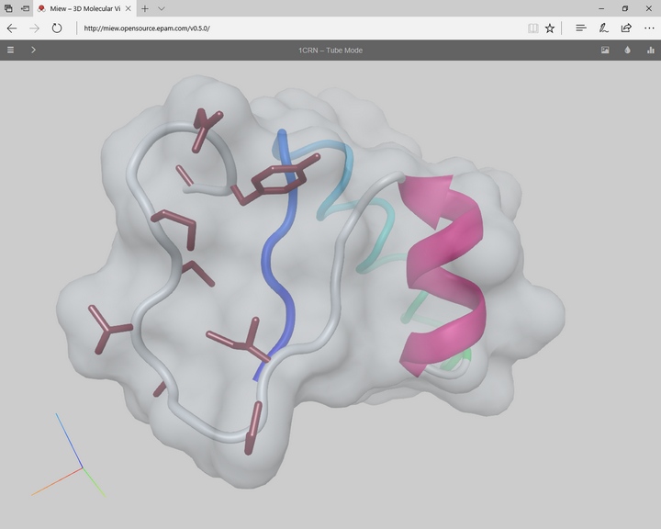Select the Miew – 3D Molecular Viewer tab
Viewport: 661px width, 529px height.
pyautogui.click(x=78, y=8)
